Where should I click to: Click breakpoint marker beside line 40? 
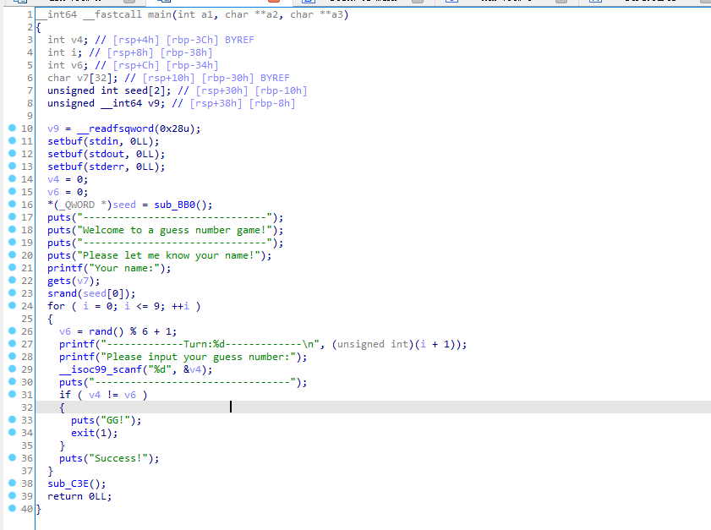pyautogui.click(x=12, y=509)
